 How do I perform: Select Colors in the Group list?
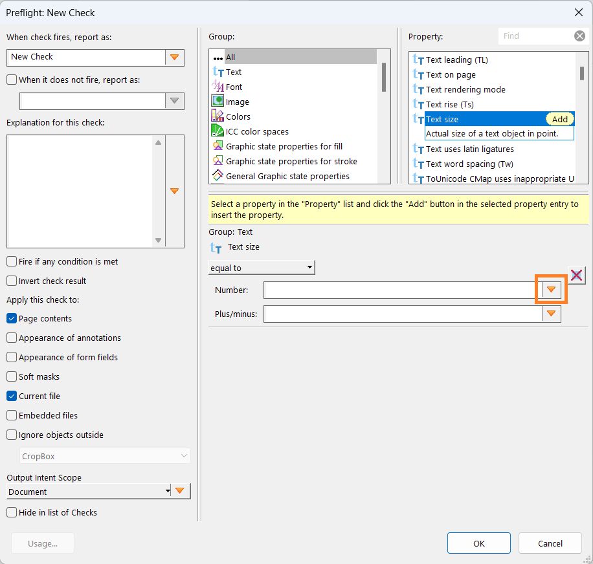coord(293,116)
